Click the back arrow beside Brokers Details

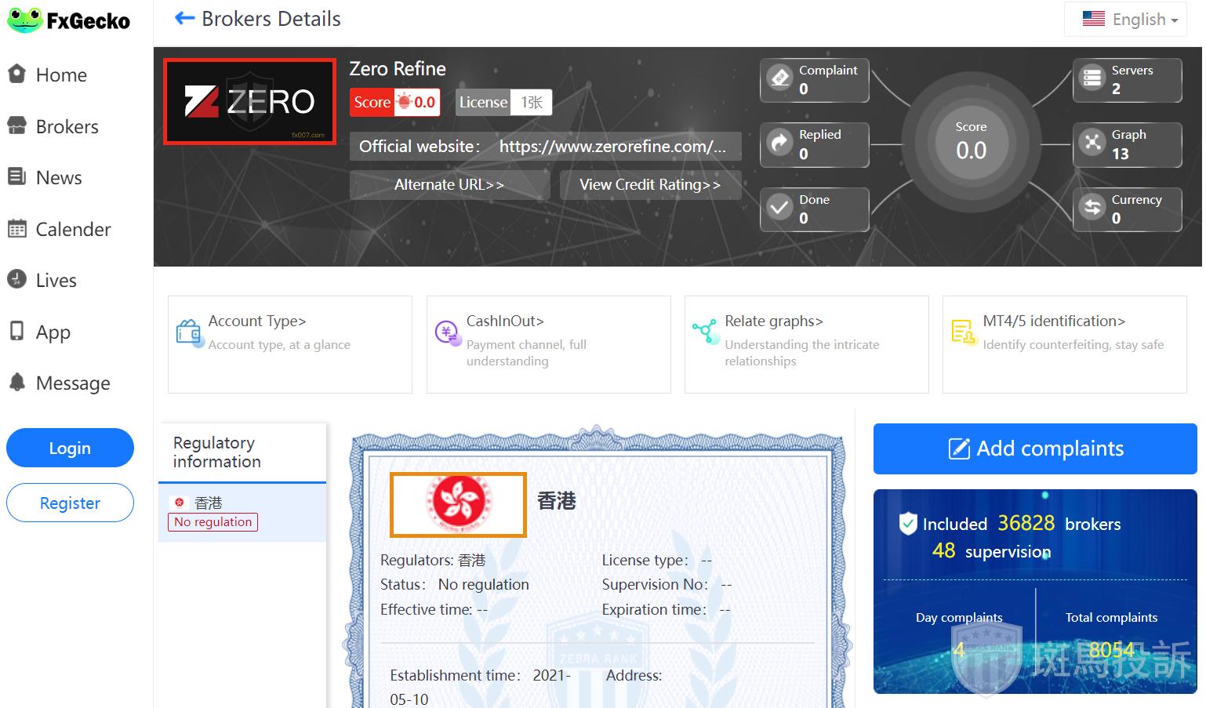pyautogui.click(x=184, y=19)
